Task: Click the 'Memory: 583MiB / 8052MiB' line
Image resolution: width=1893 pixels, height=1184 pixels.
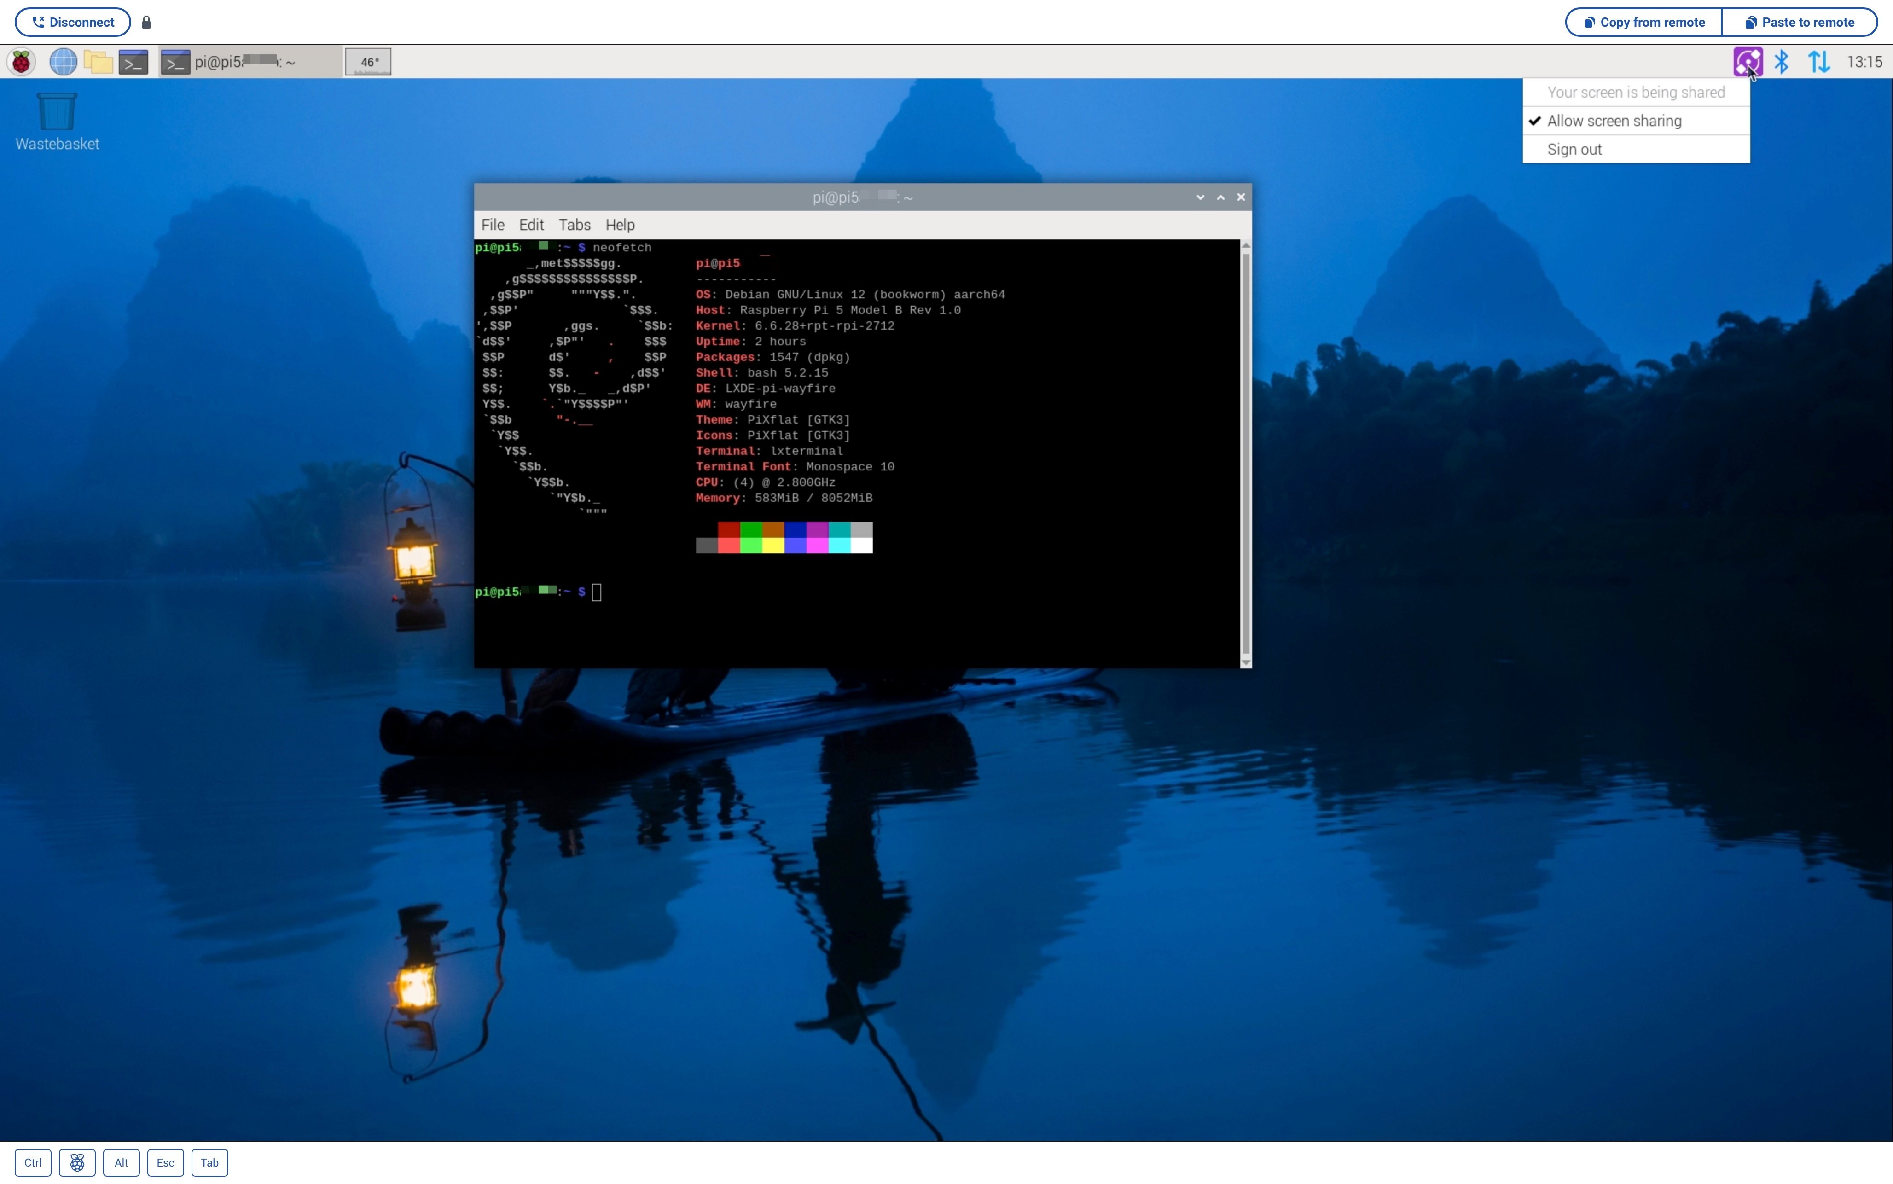Action: (784, 498)
